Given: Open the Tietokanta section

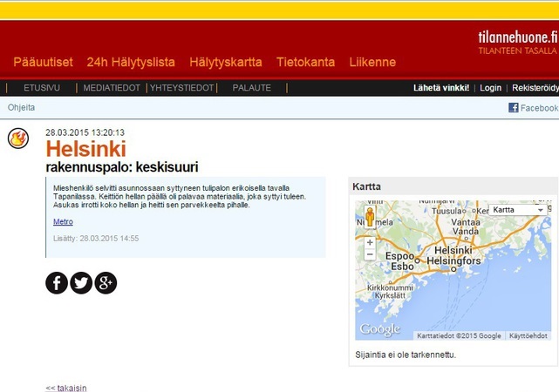Looking at the screenshot, I should [x=305, y=62].
